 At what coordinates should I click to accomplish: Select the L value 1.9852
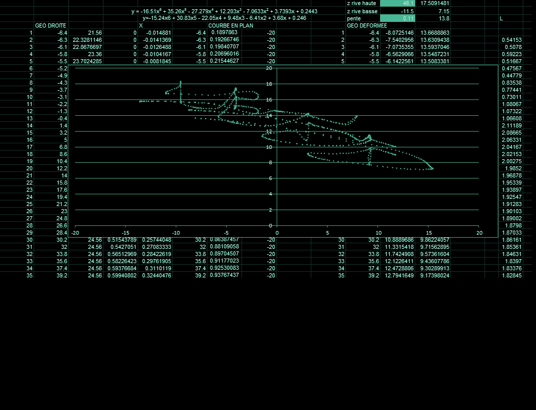pyautogui.click(x=511, y=168)
